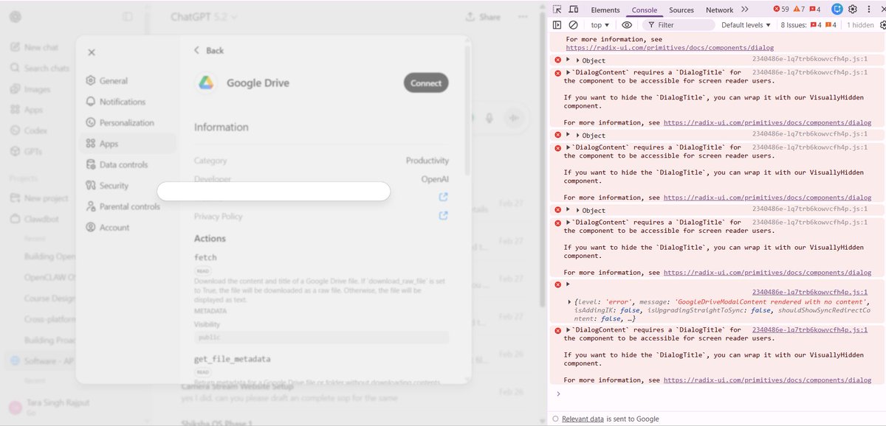The image size is (886, 426).
Task: Click the Share button in ChatGPT header
Action: [483, 17]
